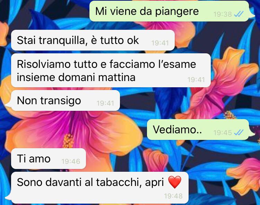This screenshot has height=205, width=260.
Task: Tap the 19:41 timestamp on 'Non transigo'
Action: (105, 103)
